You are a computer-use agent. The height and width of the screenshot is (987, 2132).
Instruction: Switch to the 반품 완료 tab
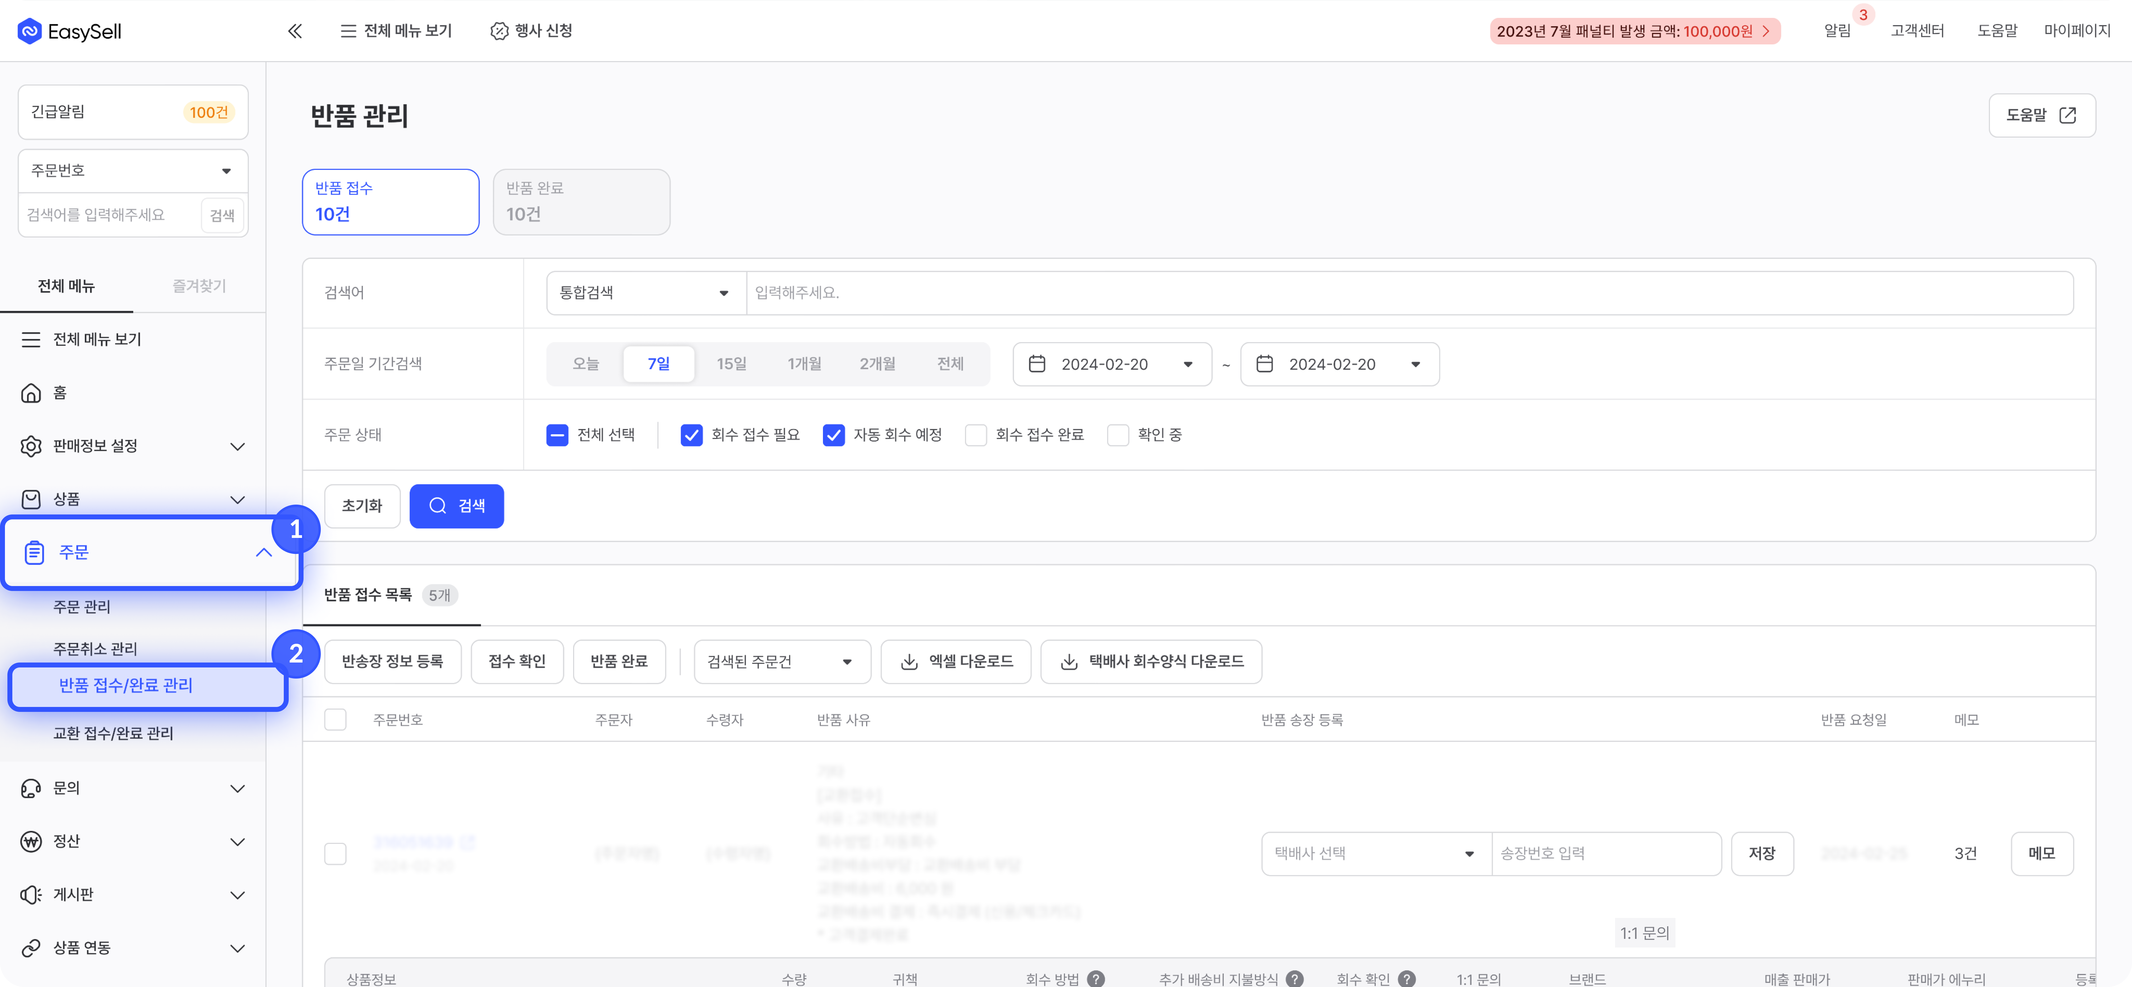581,202
